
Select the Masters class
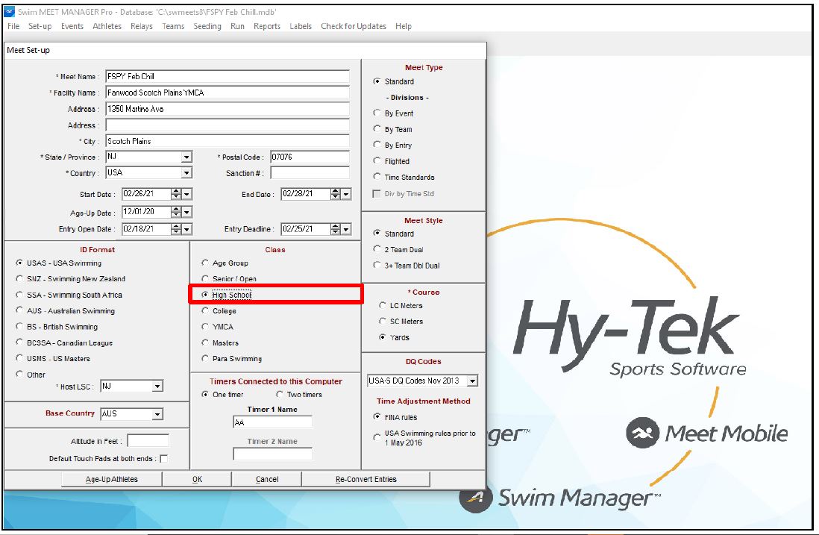coord(205,342)
